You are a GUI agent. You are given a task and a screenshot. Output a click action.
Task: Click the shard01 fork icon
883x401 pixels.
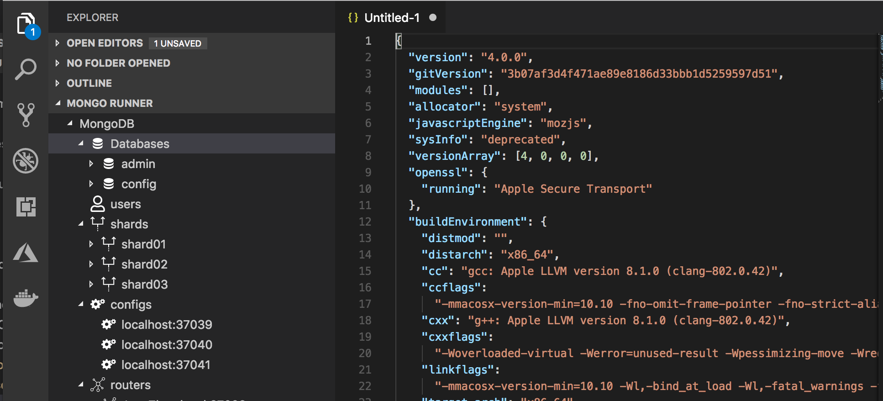pos(109,244)
